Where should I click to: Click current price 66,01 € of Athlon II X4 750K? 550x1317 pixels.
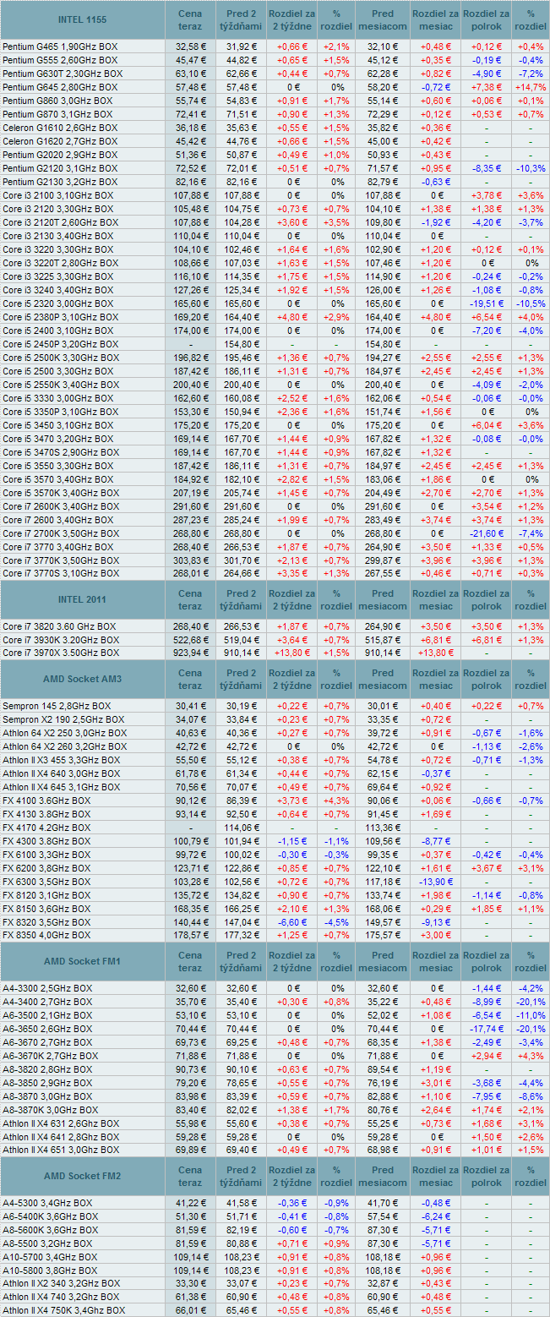190,1311
